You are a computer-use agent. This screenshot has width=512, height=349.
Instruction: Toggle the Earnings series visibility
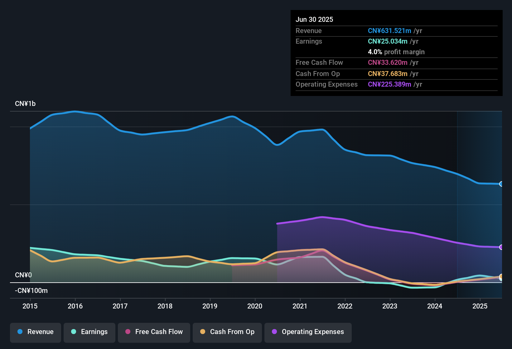[x=89, y=332]
